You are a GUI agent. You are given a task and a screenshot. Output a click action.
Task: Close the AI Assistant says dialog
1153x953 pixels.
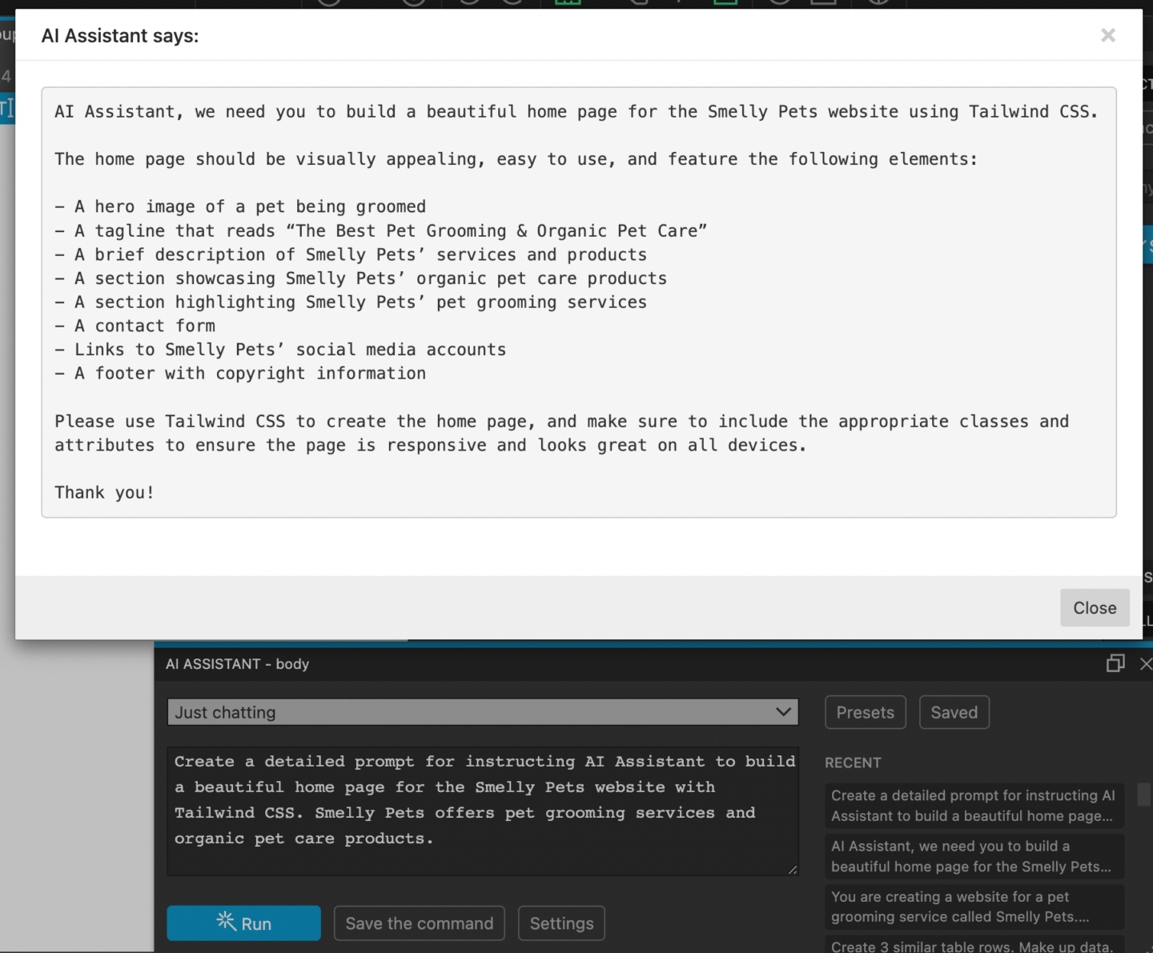1095,608
